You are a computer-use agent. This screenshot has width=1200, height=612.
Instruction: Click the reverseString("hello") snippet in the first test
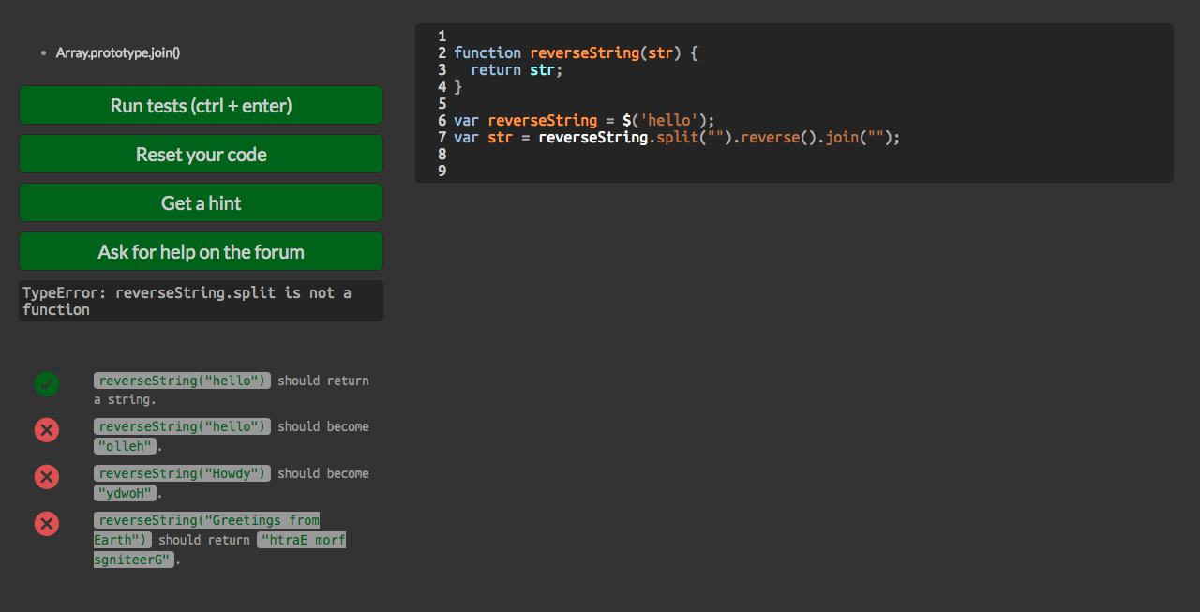pyautogui.click(x=182, y=381)
